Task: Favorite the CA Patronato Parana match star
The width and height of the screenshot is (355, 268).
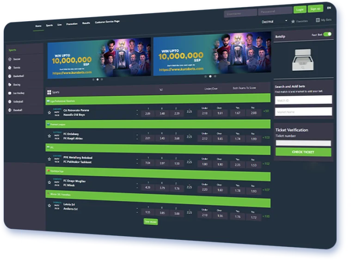Action: (x=49, y=112)
